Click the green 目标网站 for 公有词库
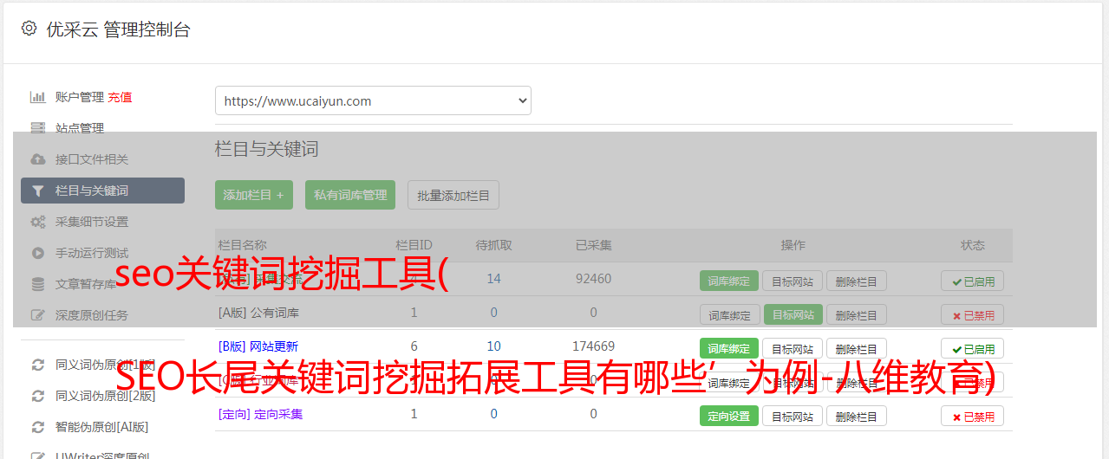 [793, 314]
